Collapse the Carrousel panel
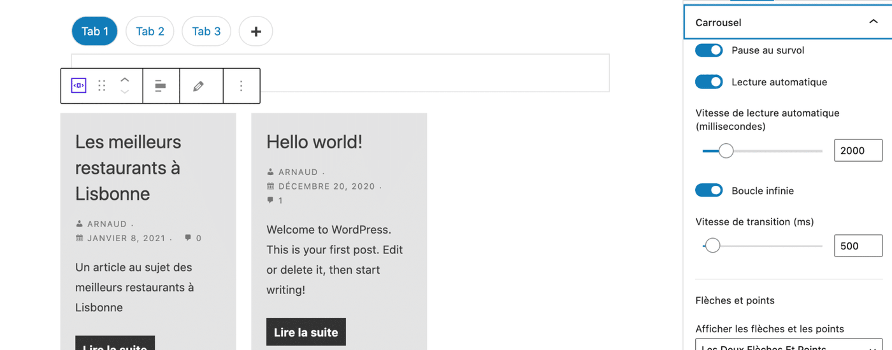The width and height of the screenshot is (892, 350). (x=873, y=22)
